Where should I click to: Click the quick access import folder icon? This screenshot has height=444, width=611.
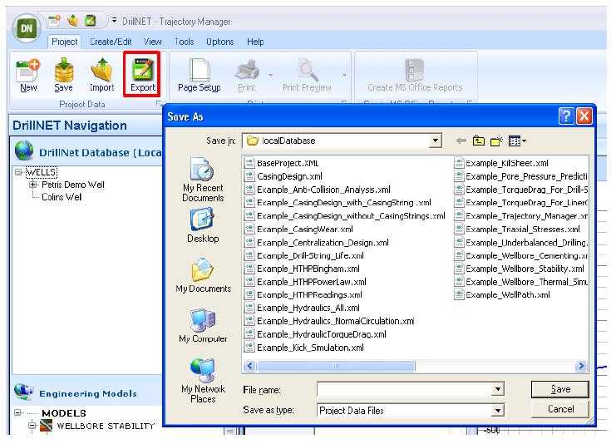[x=73, y=20]
